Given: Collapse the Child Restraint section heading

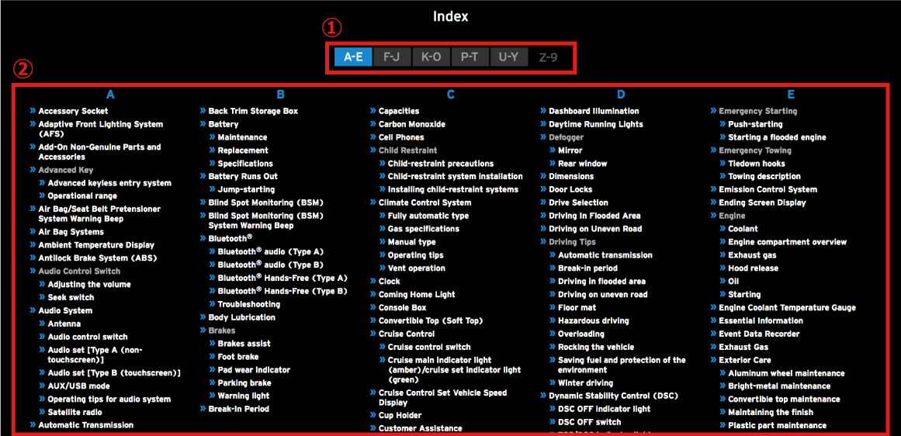Looking at the screenshot, I should [407, 151].
